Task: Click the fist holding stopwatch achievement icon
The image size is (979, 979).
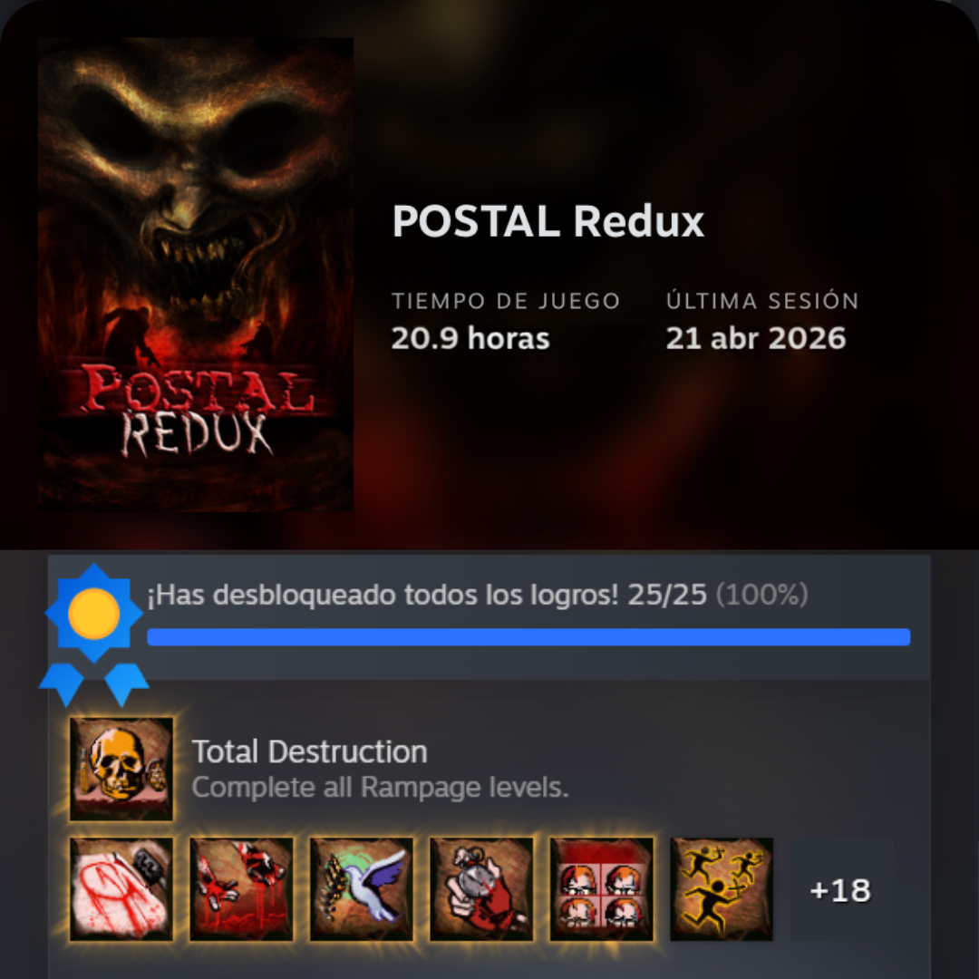Action: coord(481,889)
